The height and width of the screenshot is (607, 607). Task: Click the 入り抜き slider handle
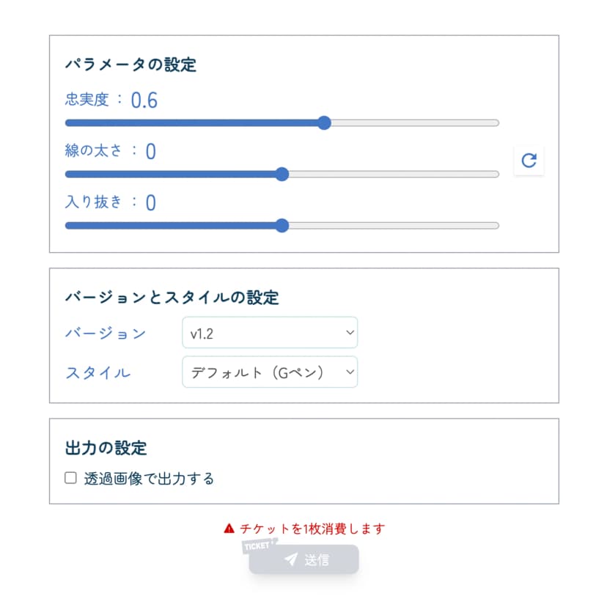tap(282, 225)
